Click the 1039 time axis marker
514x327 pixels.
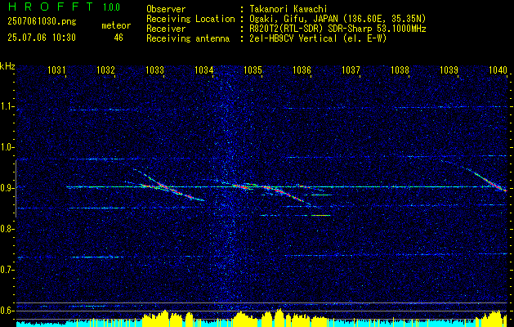click(449, 69)
